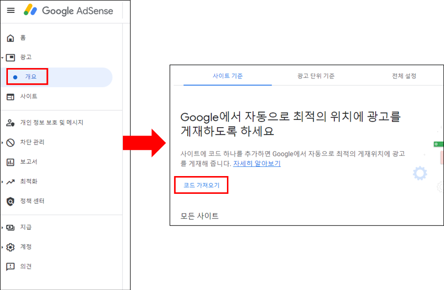The height and width of the screenshot is (290, 444).
Task: Open the 최적화 menu item
Action: pos(29,181)
